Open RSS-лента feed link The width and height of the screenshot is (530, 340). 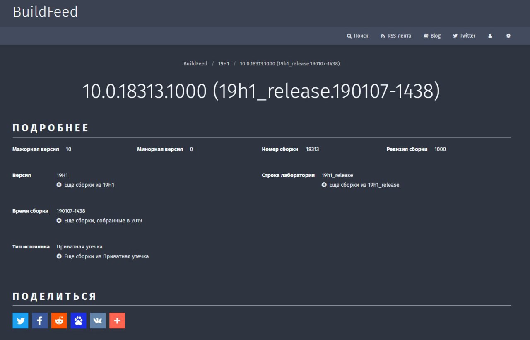[x=396, y=36]
